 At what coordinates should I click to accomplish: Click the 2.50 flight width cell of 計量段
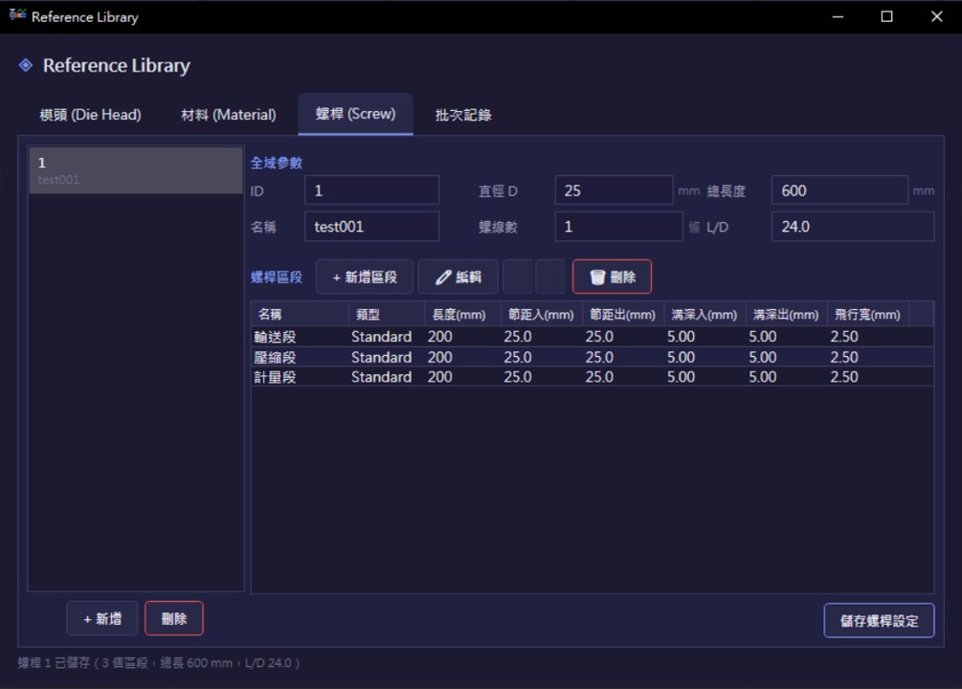click(x=844, y=377)
